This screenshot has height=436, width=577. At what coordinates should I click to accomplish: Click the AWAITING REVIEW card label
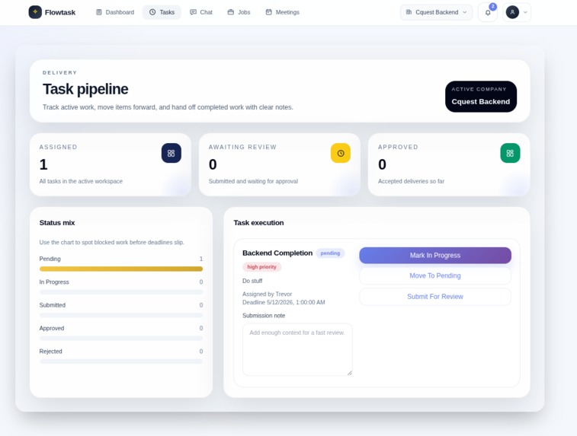click(242, 147)
